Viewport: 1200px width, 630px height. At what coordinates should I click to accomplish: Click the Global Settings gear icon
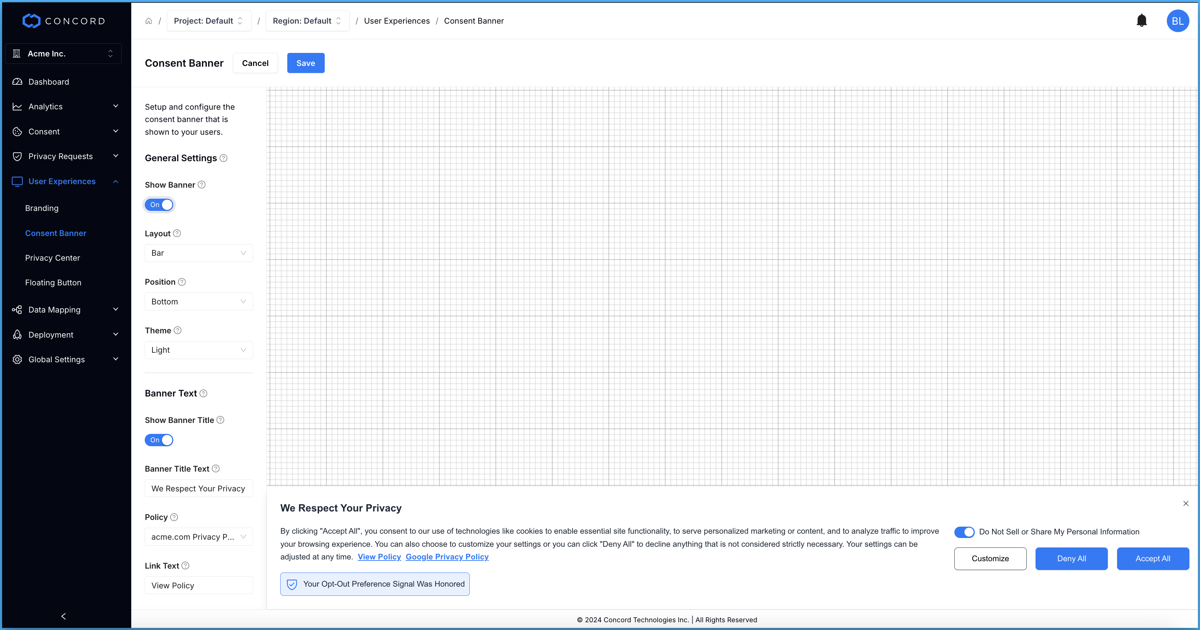17,359
